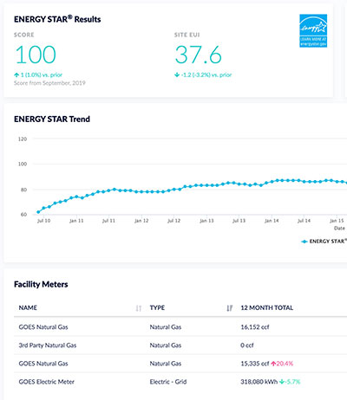The image size is (347, 400).
Task: Click the Facility Meters heading
Action: (41, 284)
